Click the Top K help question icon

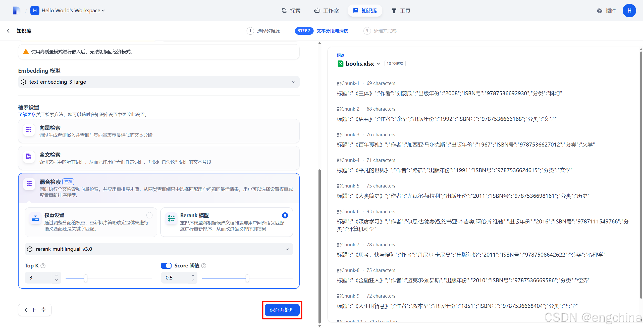pyautogui.click(x=43, y=266)
